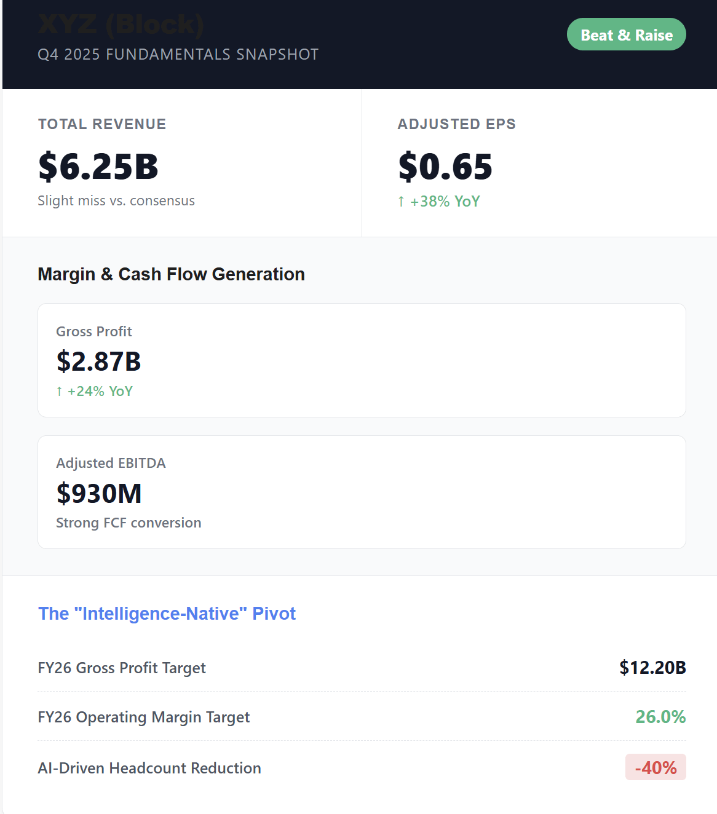Click the -40% headcount reduction badge
Viewport: 717px width, 814px height.
tap(656, 767)
